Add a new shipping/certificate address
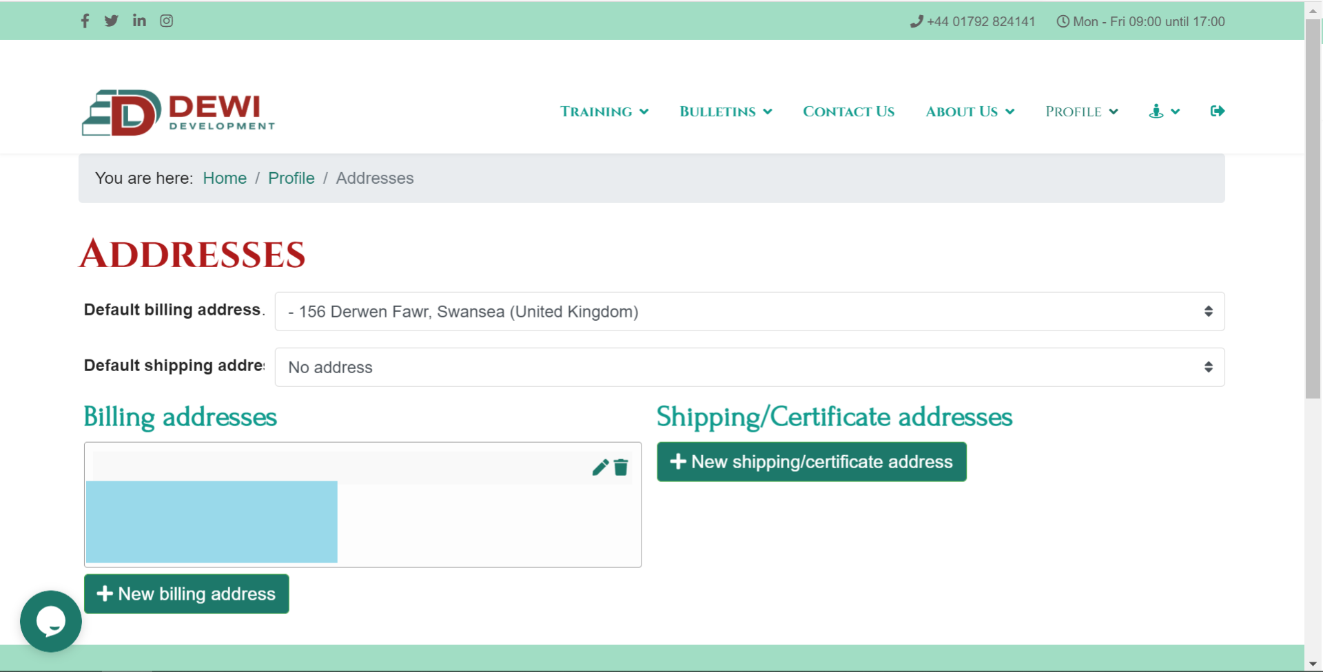Viewport: 1323px width, 672px height. pyautogui.click(x=811, y=461)
